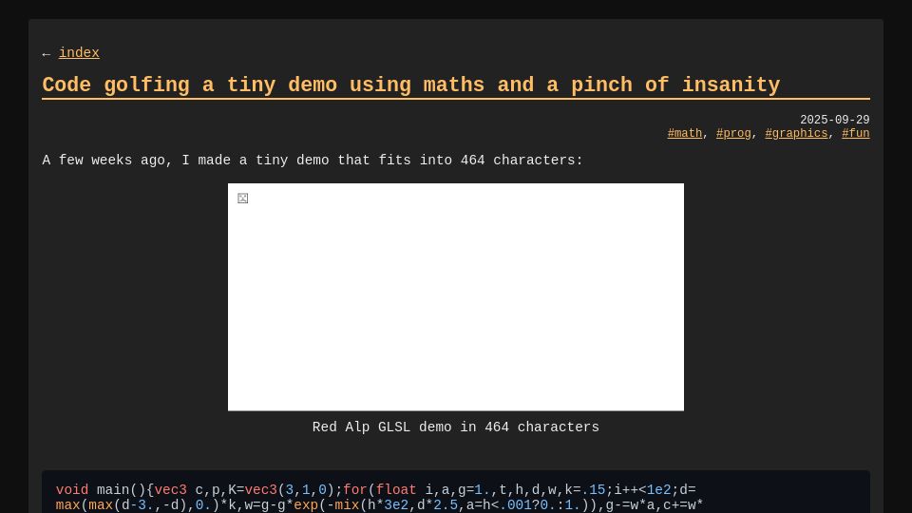Click the intro sentence 'A few weeks ago'
The image size is (912, 513).
(x=313, y=160)
